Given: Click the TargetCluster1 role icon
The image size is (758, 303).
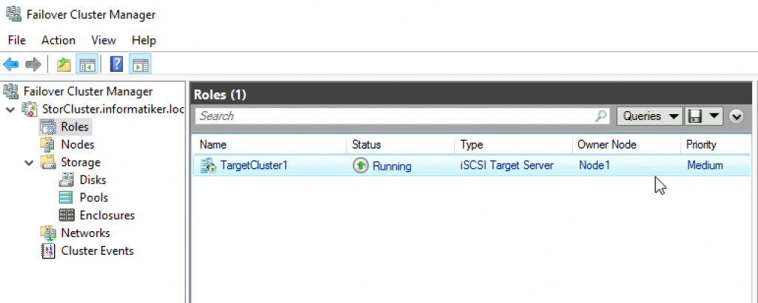Looking at the screenshot, I should click(208, 165).
